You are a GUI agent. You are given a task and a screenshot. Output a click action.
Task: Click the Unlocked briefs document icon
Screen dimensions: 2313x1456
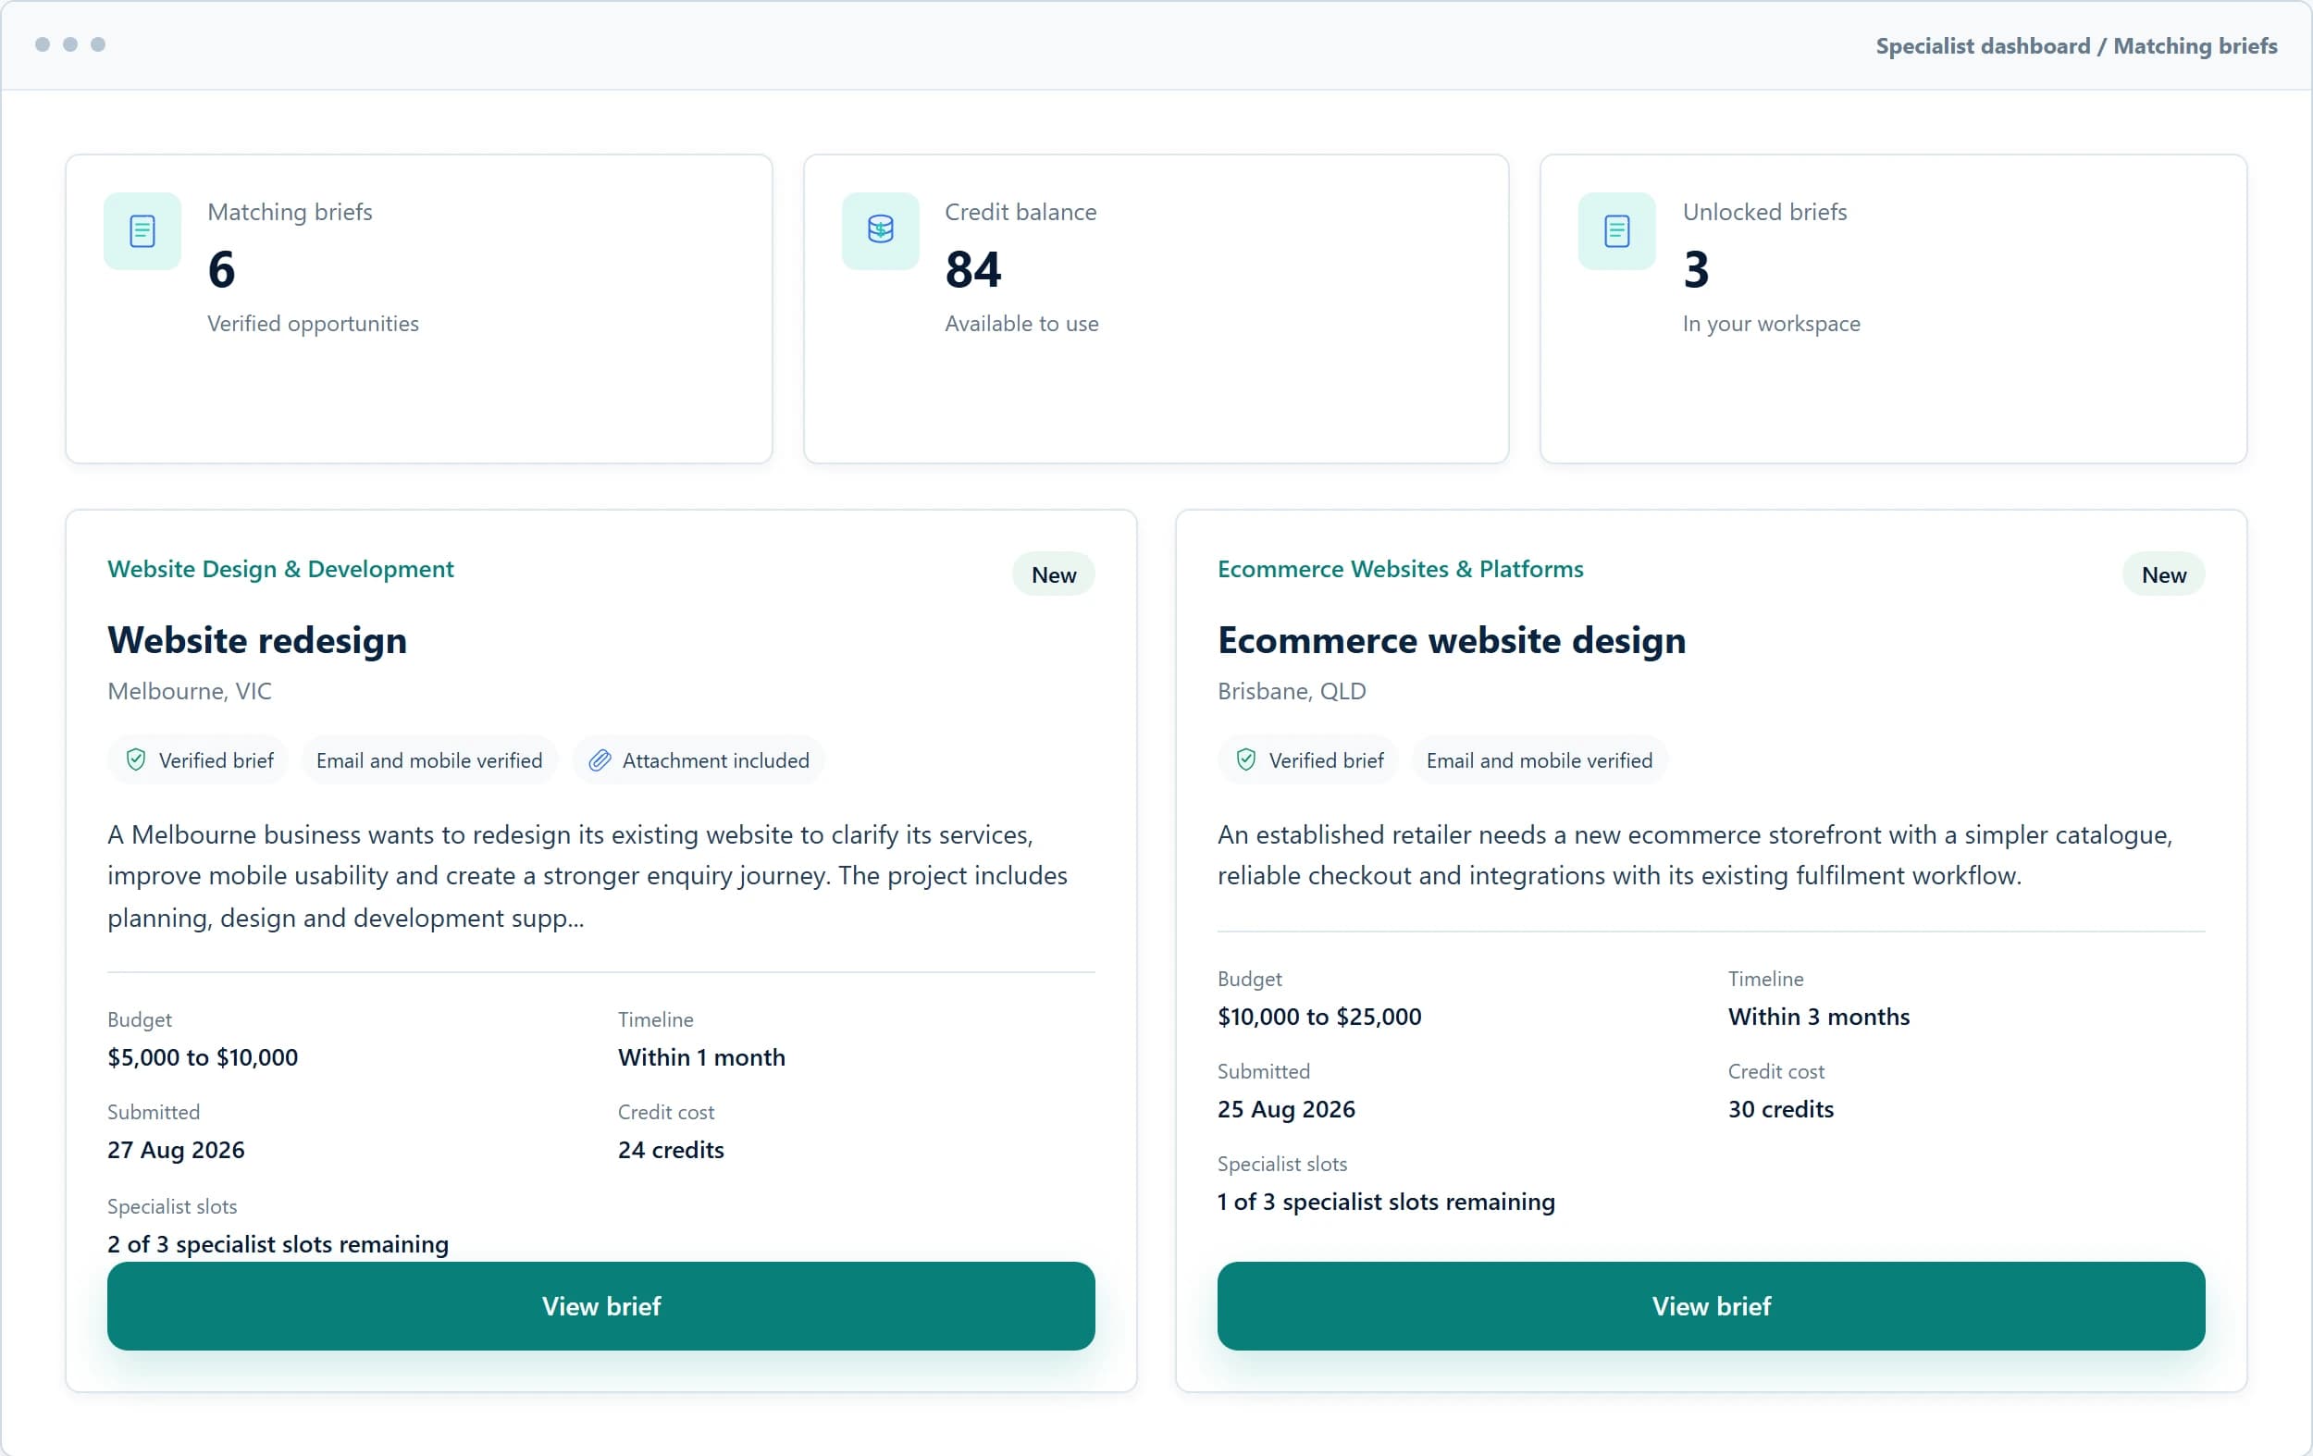[x=1616, y=230]
